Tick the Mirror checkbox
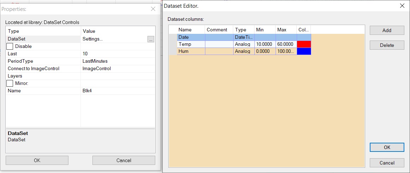Viewport: 410px width, 173px height. pyautogui.click(x=10, y=84)
